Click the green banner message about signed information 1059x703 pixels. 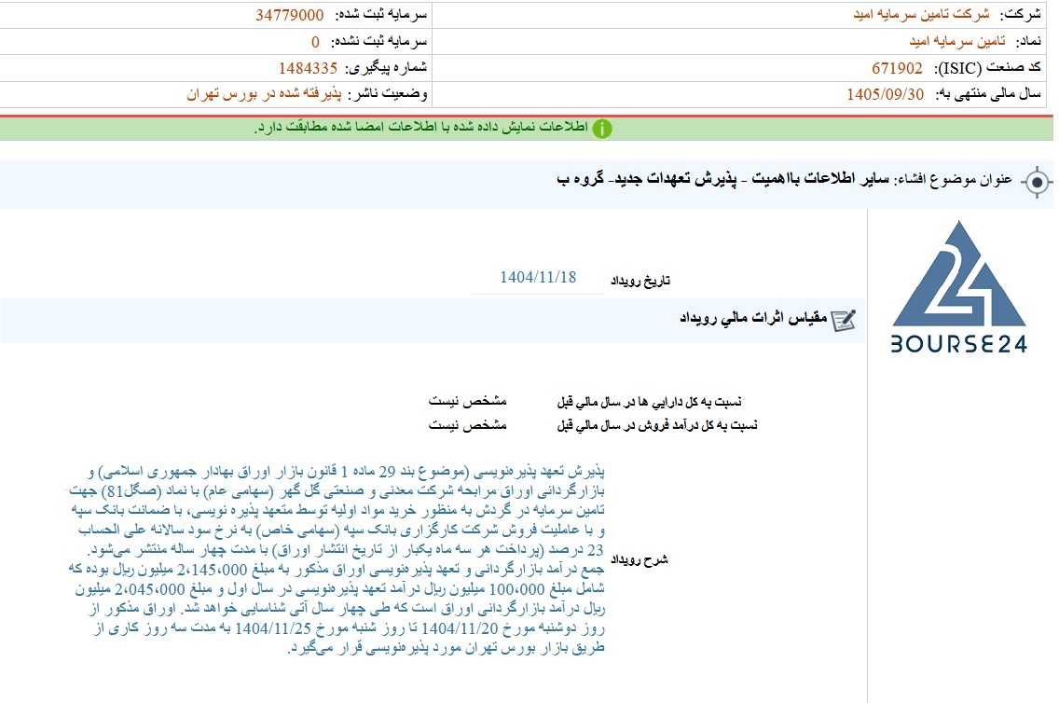click(x=420, y=128)
